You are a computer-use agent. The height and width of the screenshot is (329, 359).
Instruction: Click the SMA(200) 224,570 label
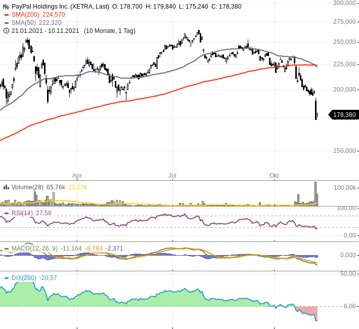point(38,15)
